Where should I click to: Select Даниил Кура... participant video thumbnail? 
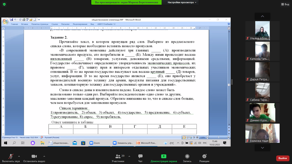pos(262,113)
